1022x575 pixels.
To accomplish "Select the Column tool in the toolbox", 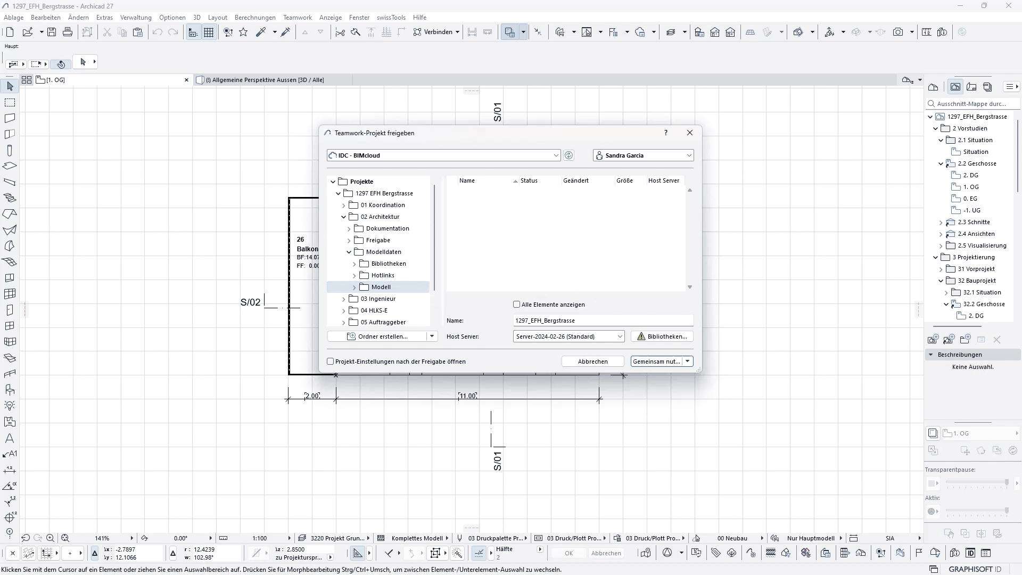I will coord(10,150).
